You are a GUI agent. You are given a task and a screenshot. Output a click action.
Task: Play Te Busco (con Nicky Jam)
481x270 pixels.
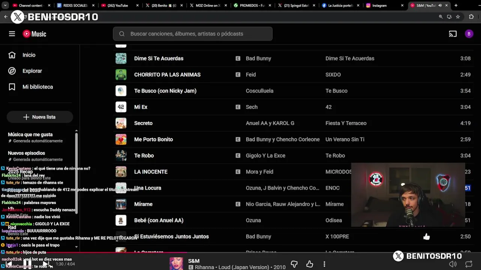coord(165,91)
